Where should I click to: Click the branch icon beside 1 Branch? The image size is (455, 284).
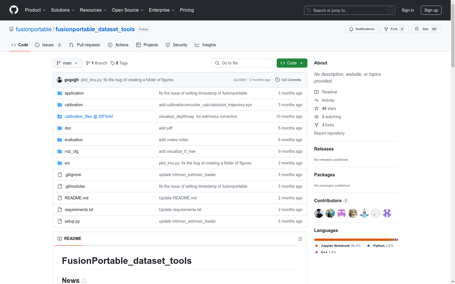88,63
